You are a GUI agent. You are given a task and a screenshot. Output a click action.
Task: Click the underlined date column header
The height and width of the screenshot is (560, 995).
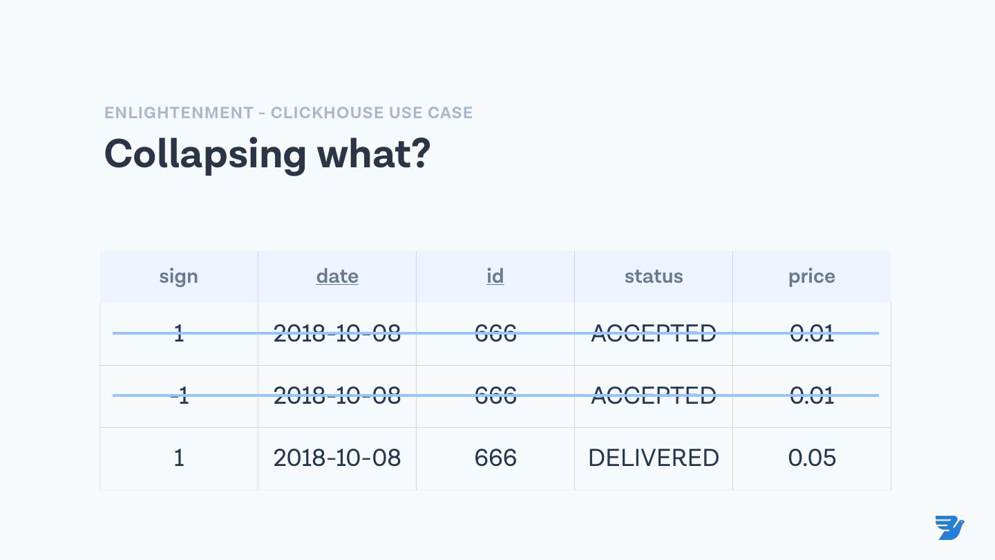(337, 277)
